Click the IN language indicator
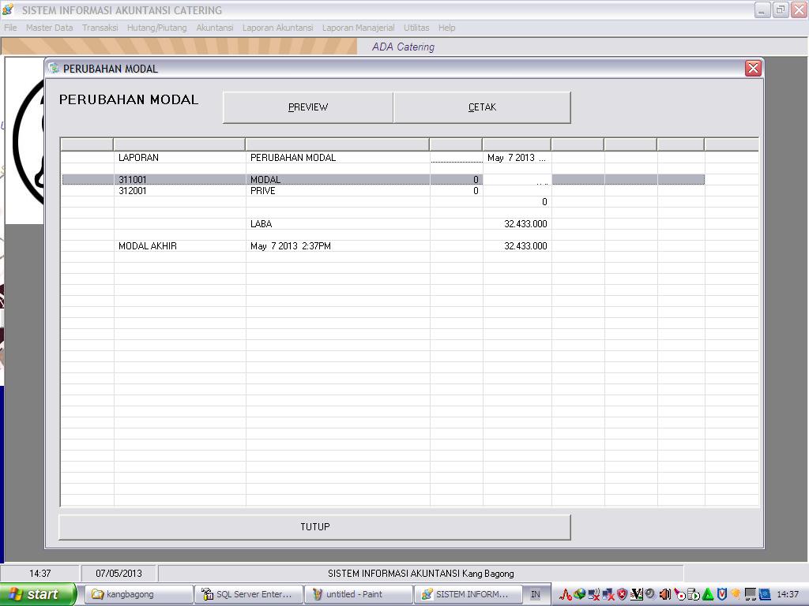 point(536,594)
